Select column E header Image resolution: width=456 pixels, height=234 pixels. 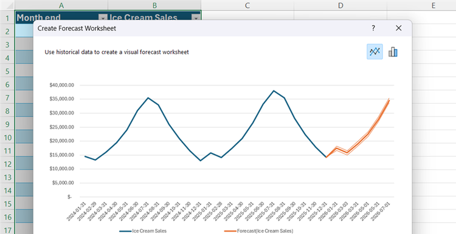(x=434, y=5)
